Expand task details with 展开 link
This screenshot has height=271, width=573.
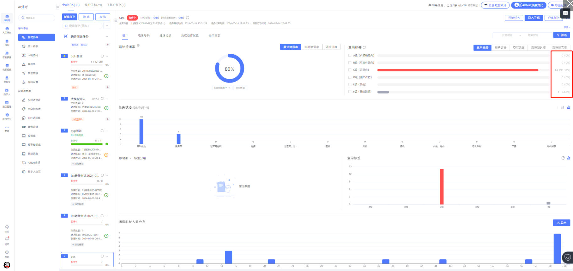coord(567,27)
